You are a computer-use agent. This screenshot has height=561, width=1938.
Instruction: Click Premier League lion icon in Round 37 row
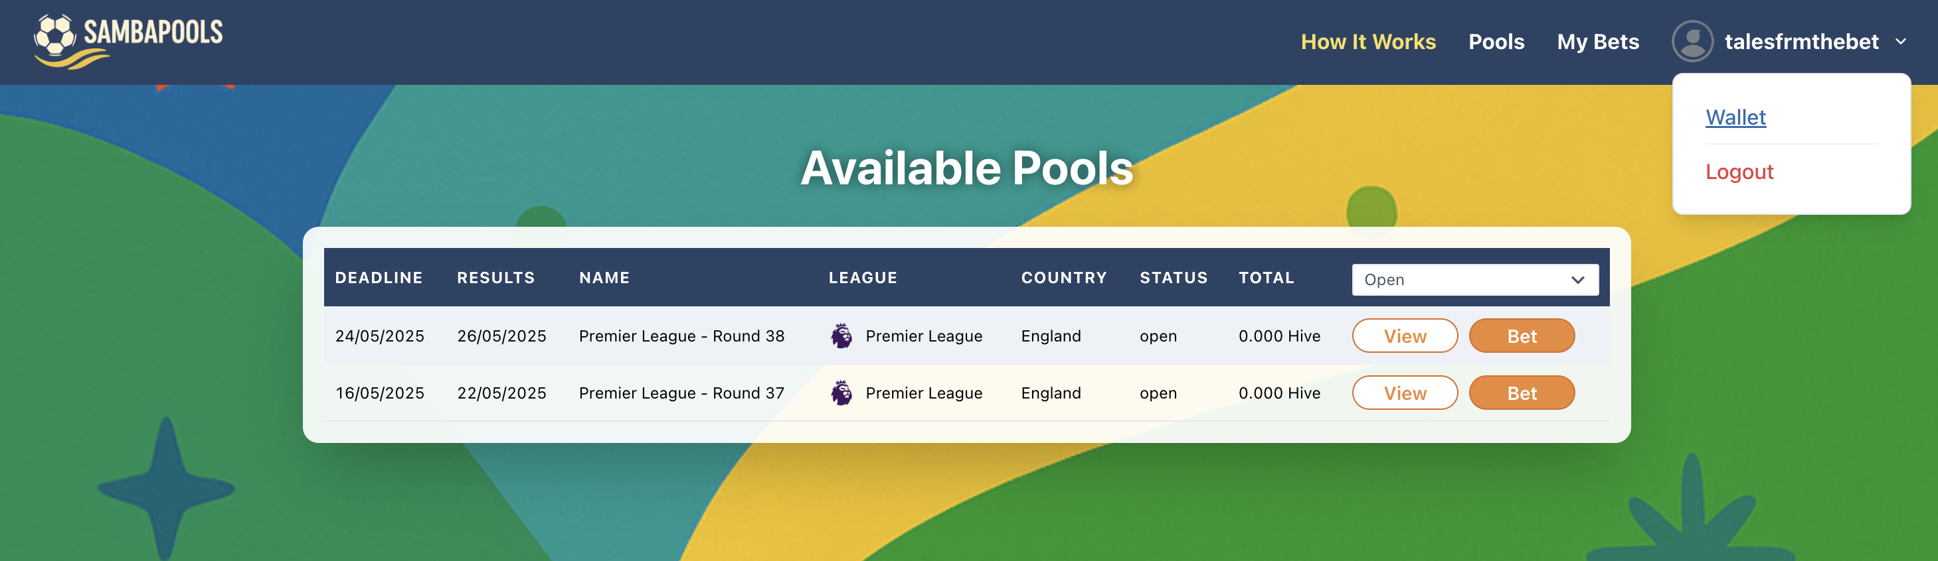(x=841, y=393)
